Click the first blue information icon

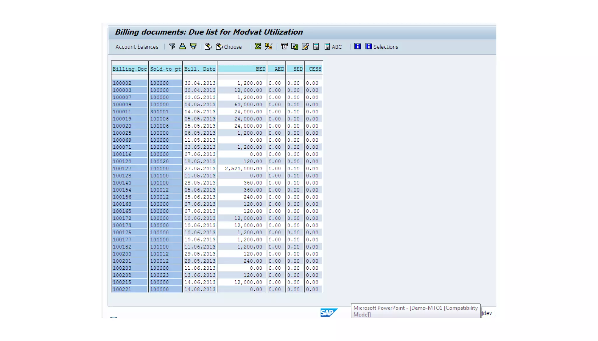pyautogui.click(x=358, y=46)
